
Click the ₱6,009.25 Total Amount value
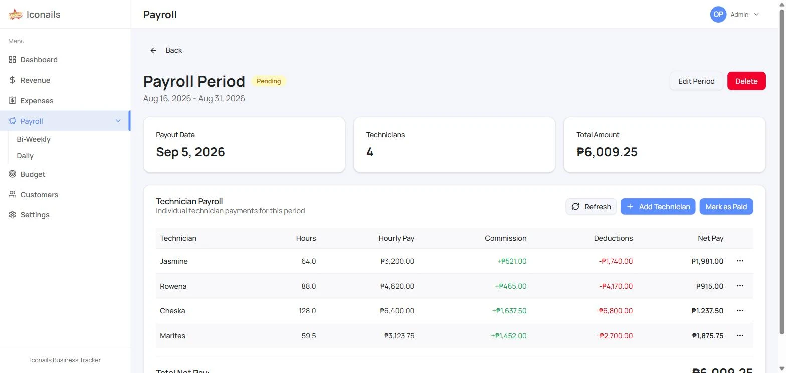[607, 152]
